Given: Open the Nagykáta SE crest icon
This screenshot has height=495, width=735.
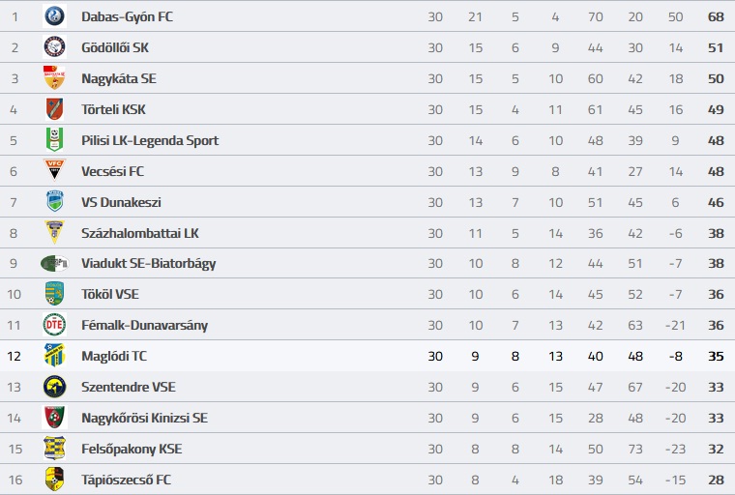Looking at the screenshot, I should click(x=54, y=77).
